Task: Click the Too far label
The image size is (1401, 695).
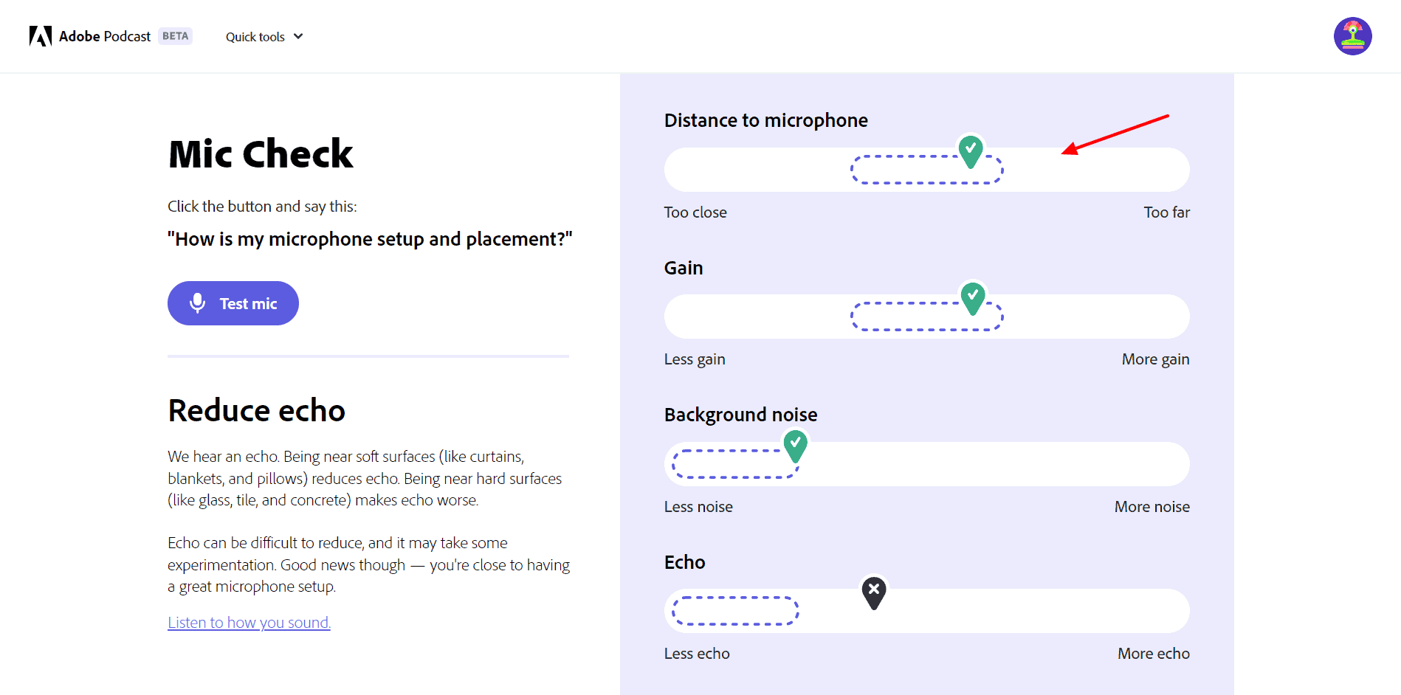Action: [1166, 212]
